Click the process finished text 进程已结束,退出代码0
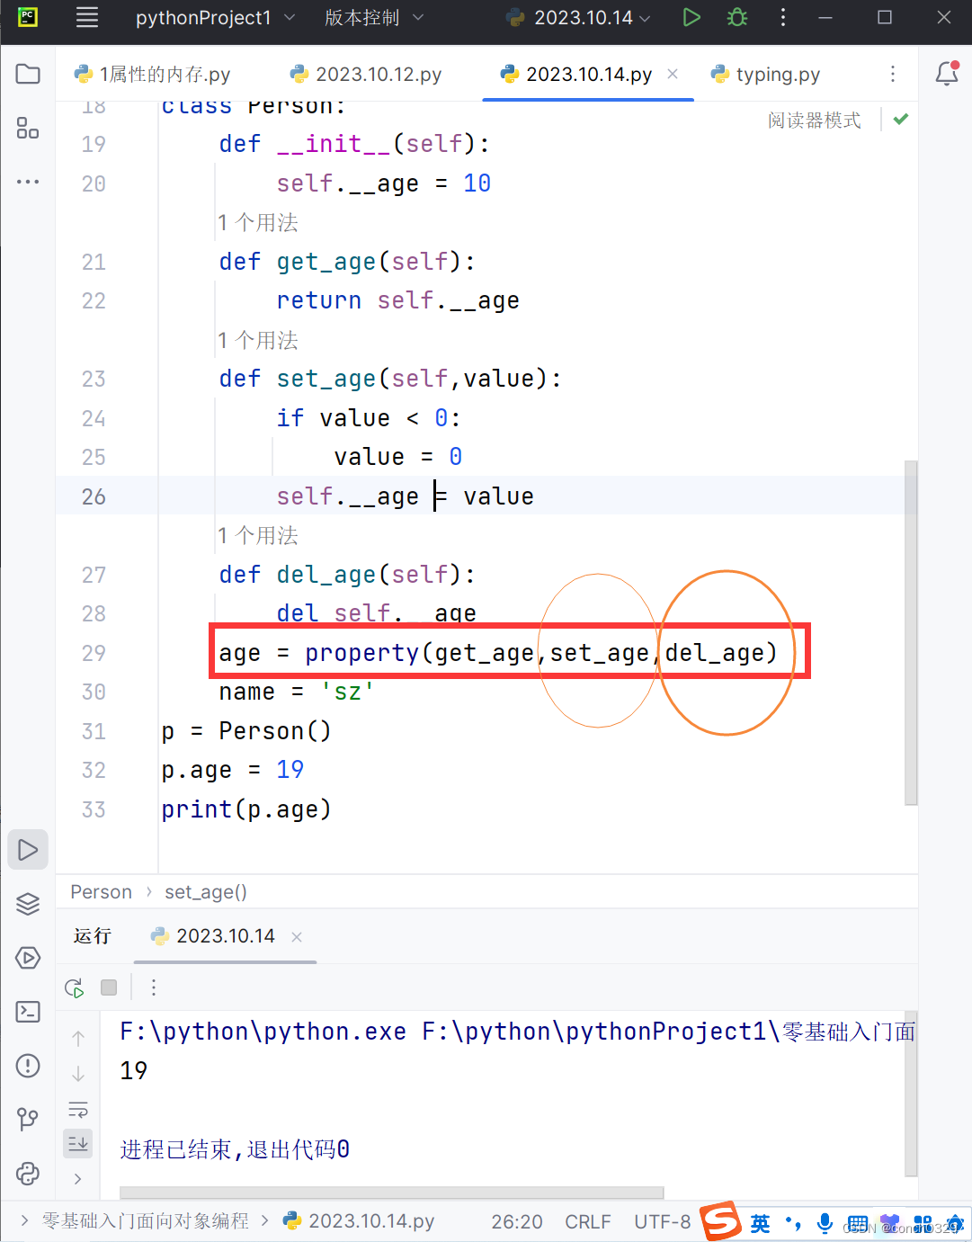 235,1149
